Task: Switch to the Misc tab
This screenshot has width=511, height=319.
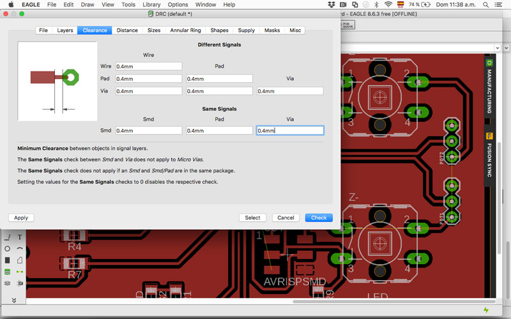Action: (x=295, y=30)
